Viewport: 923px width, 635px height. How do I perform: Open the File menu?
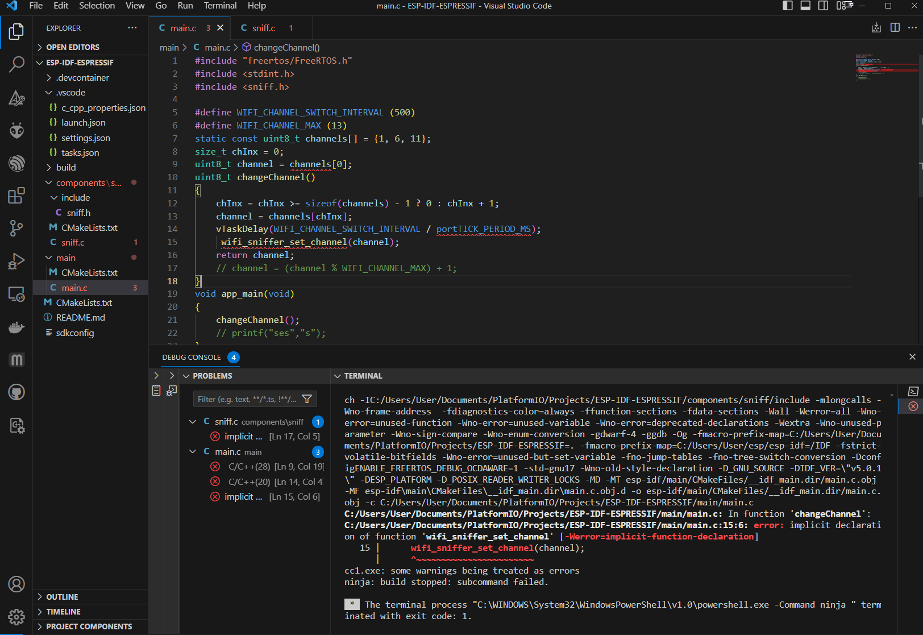pos(36,6)
